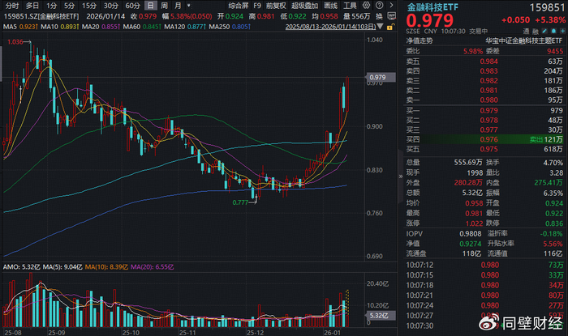Select the 买三 0.977 bid row
The width and height of the screenshot is (568, 336).
click(484, 130)
